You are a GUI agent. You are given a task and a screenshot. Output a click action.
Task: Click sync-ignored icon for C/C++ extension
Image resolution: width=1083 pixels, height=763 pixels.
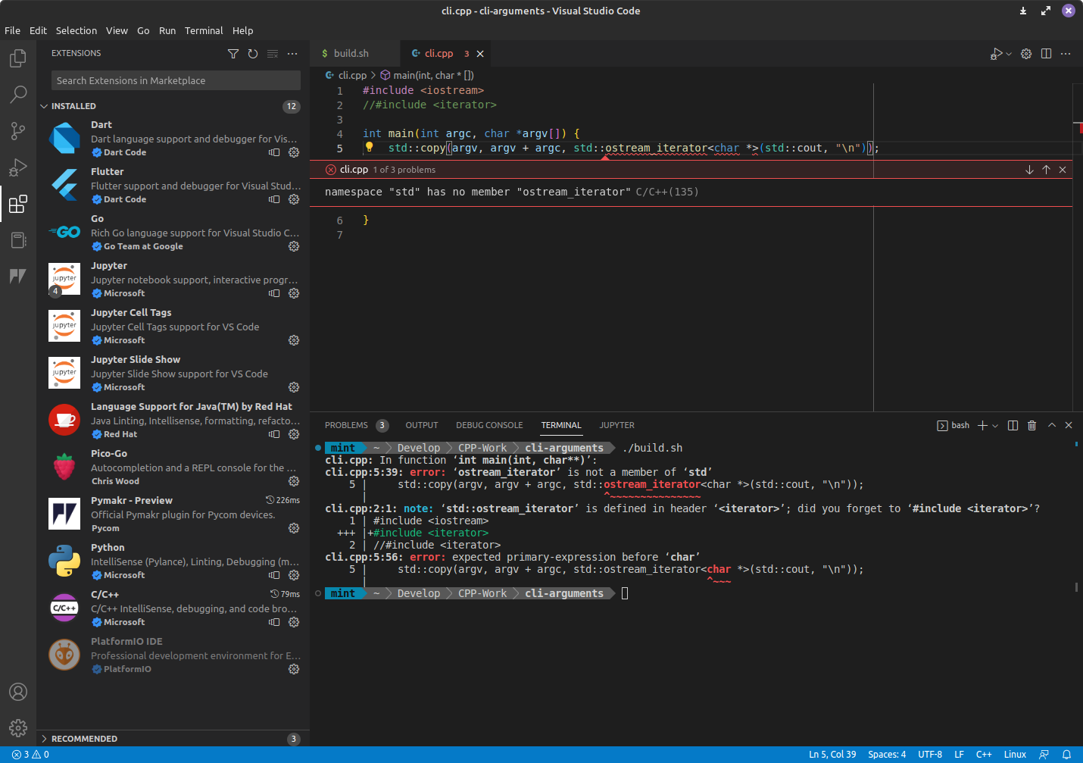[274, 622]
